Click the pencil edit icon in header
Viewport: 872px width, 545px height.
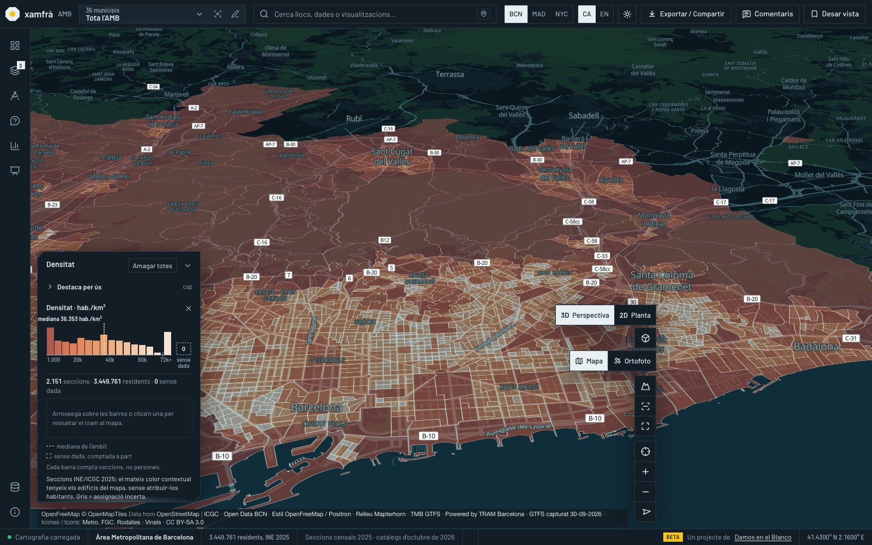(235, 14)
